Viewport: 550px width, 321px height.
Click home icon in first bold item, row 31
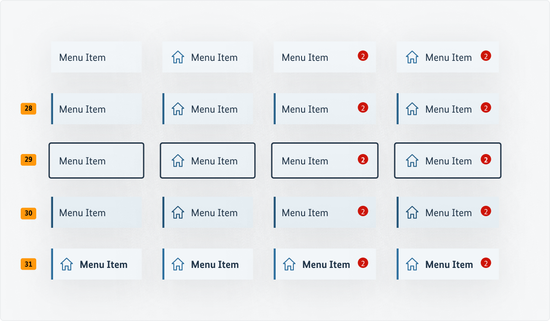pyautogui.click(x=66, y=264)
